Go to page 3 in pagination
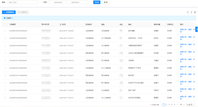The width and height of the screenshot is (198, 107). click(x=169, y=105)
